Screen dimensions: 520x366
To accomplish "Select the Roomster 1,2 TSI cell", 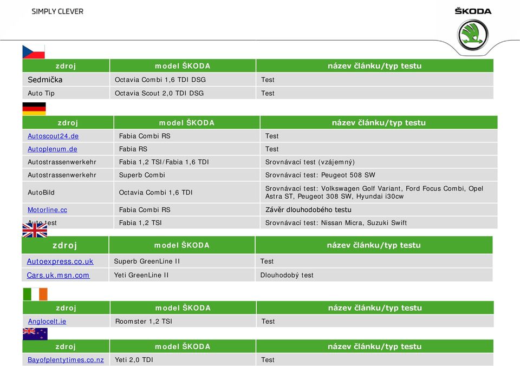I will pyautogui.click(x=183, y=321).
